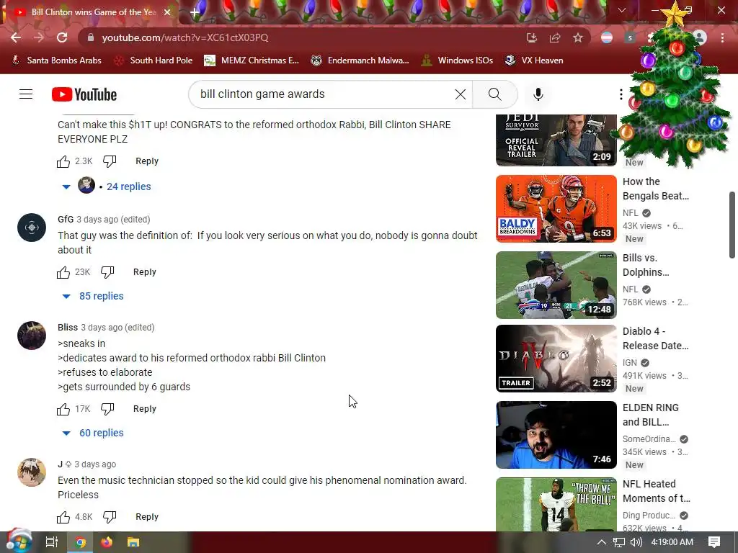Reply to GfG's comment
The height and width of the screenshot is (553, 738).
tap(144, 272)
